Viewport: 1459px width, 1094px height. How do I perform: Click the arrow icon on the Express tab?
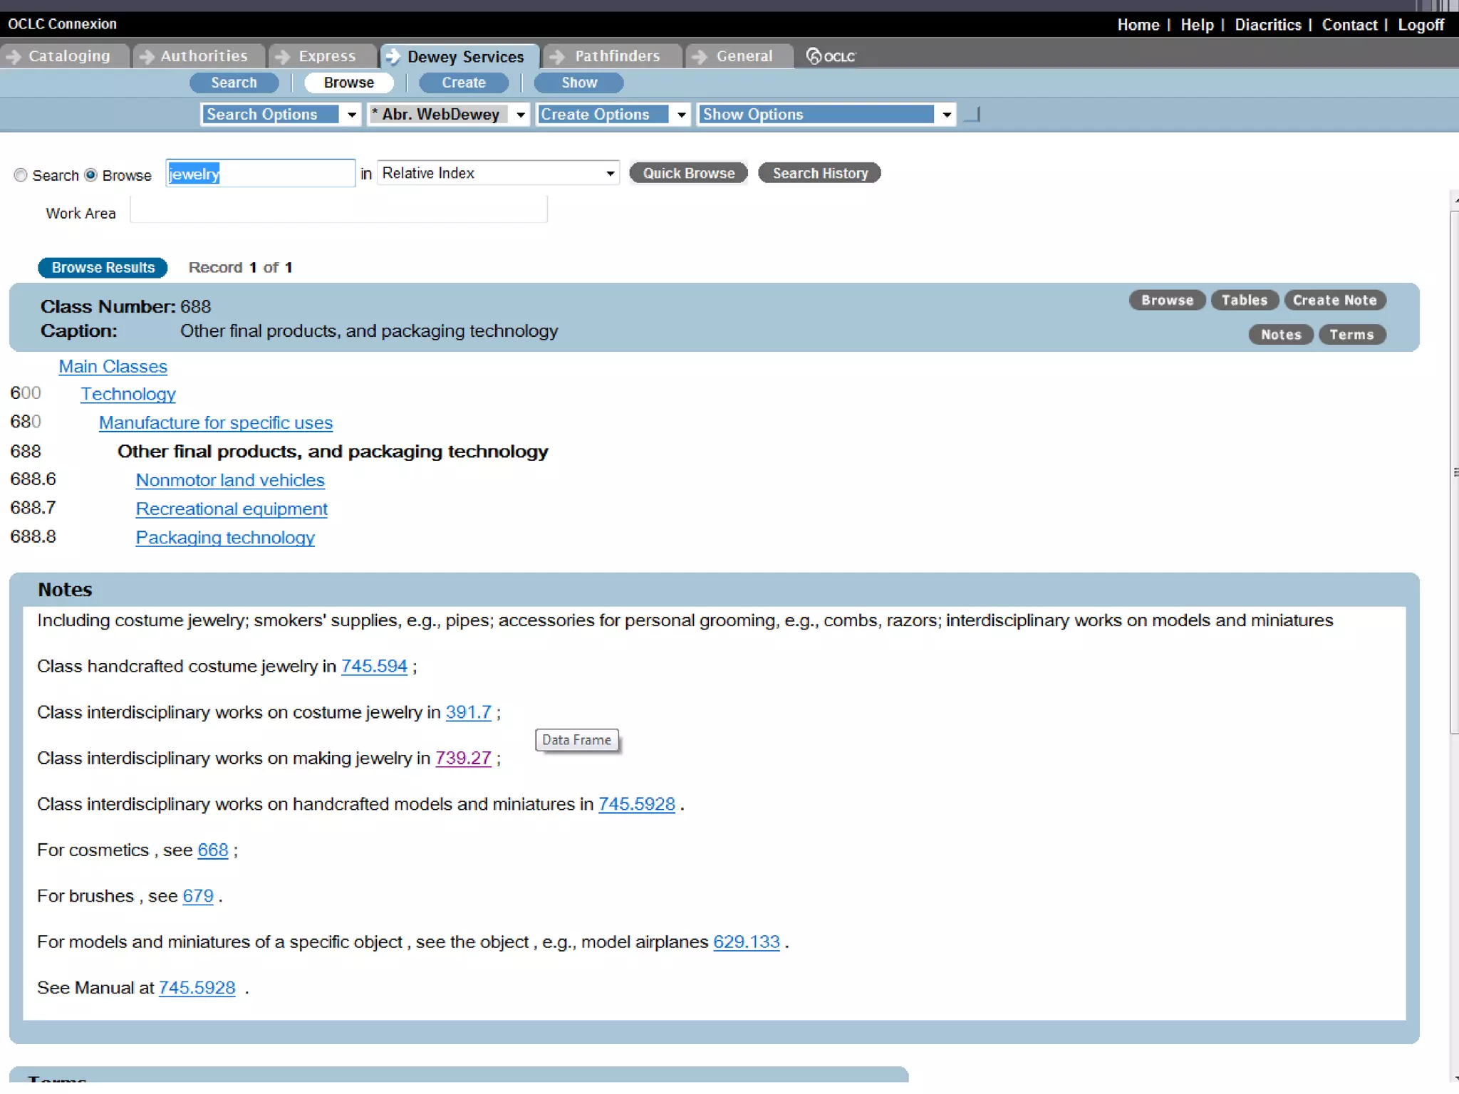coord(283,56)
